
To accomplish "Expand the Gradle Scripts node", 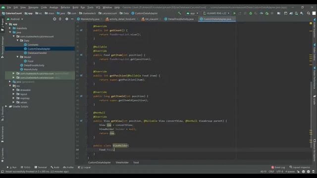I will tap(6, 106).
